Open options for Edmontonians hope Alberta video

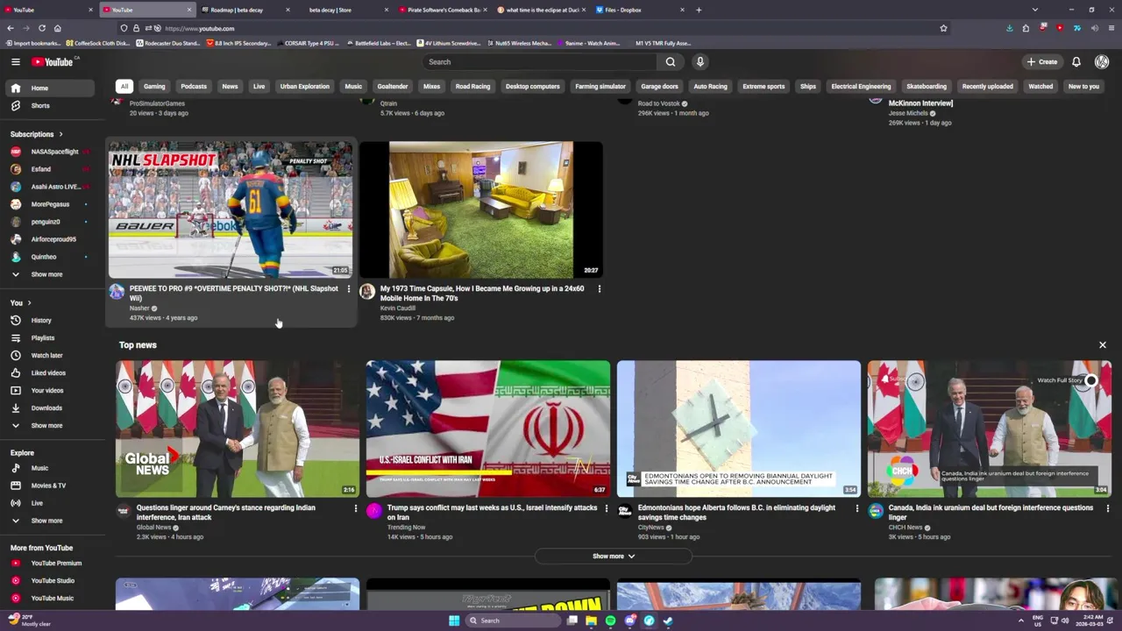coord(857,508)
